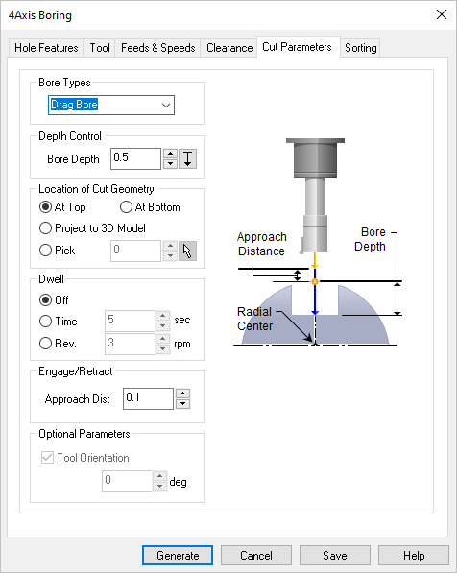Open Help for this dialog

click(x=414, y=556)
